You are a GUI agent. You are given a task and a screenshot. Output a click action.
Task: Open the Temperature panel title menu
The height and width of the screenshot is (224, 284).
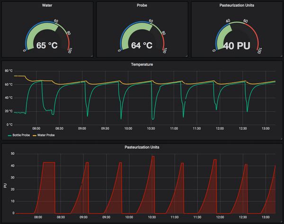pos(142,64)
